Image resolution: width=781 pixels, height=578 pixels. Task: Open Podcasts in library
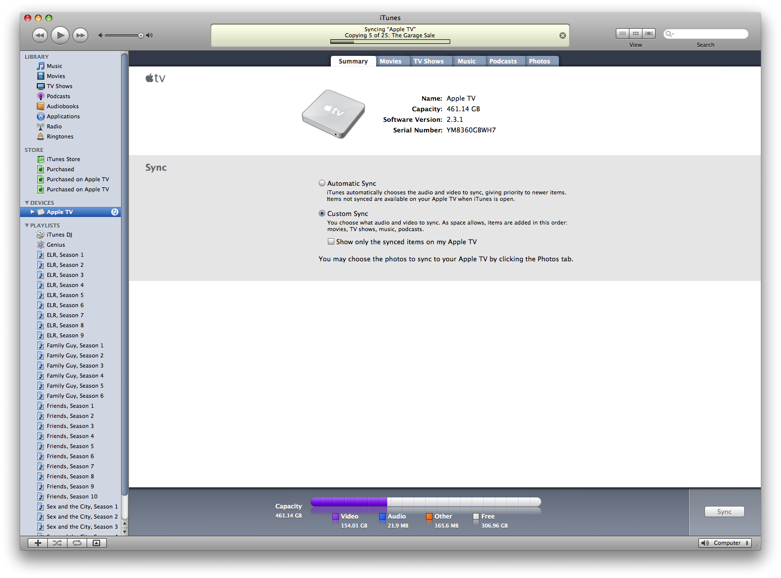(70, 96)
